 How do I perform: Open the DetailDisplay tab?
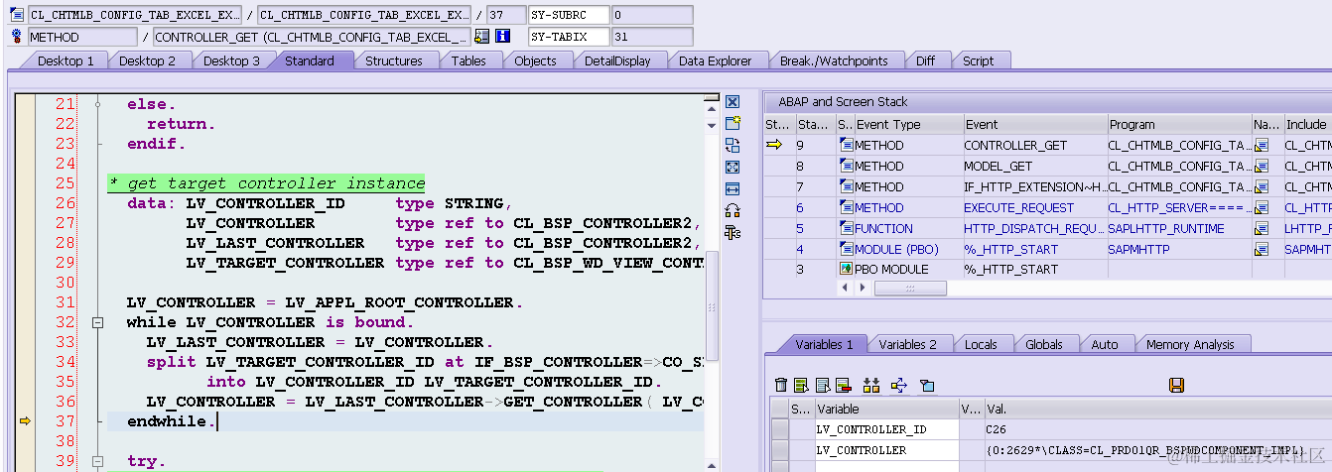click(x=617, y=60)
